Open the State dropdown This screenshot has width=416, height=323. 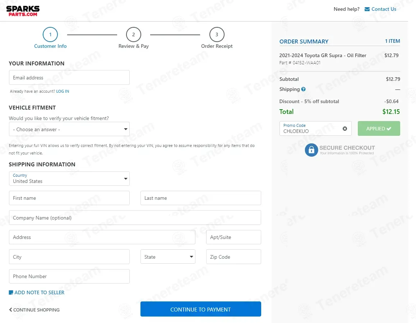[x=168, y=257]
